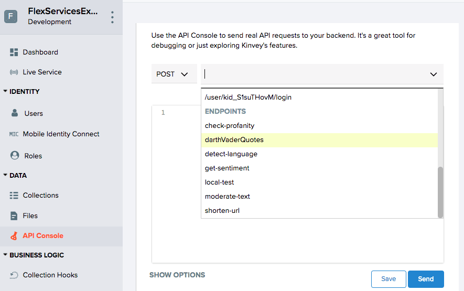Click the Dashboard grid icon
Image resolution: width=464 pixels, height=291 pixels.
click(x=14, y=52)
